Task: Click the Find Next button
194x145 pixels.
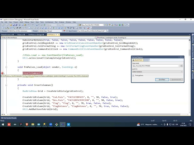Action: click(162, 79)
